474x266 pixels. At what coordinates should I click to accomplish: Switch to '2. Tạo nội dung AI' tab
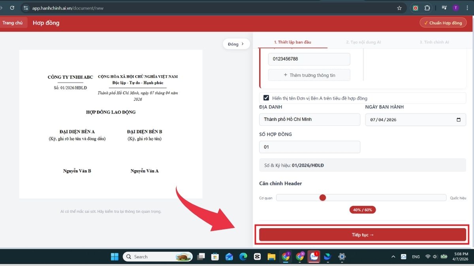pos(363,42)
